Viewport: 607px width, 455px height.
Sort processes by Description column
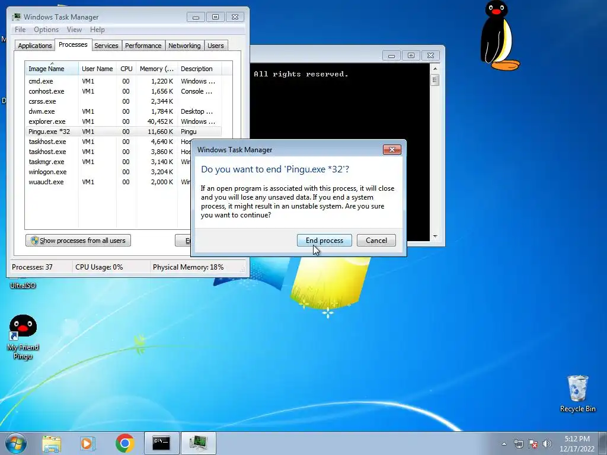pyautogui.click(x=199, y=69)
